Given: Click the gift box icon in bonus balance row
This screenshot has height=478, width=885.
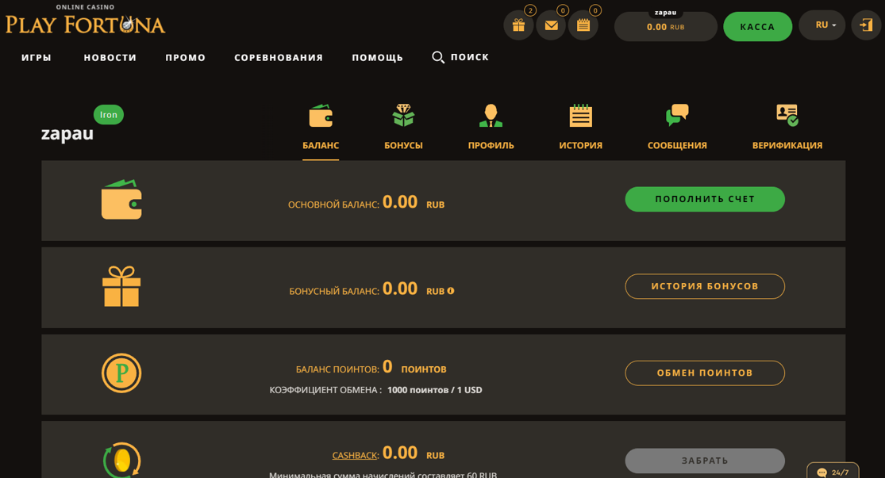Looking at the screenshot, I should coord(121,286).
